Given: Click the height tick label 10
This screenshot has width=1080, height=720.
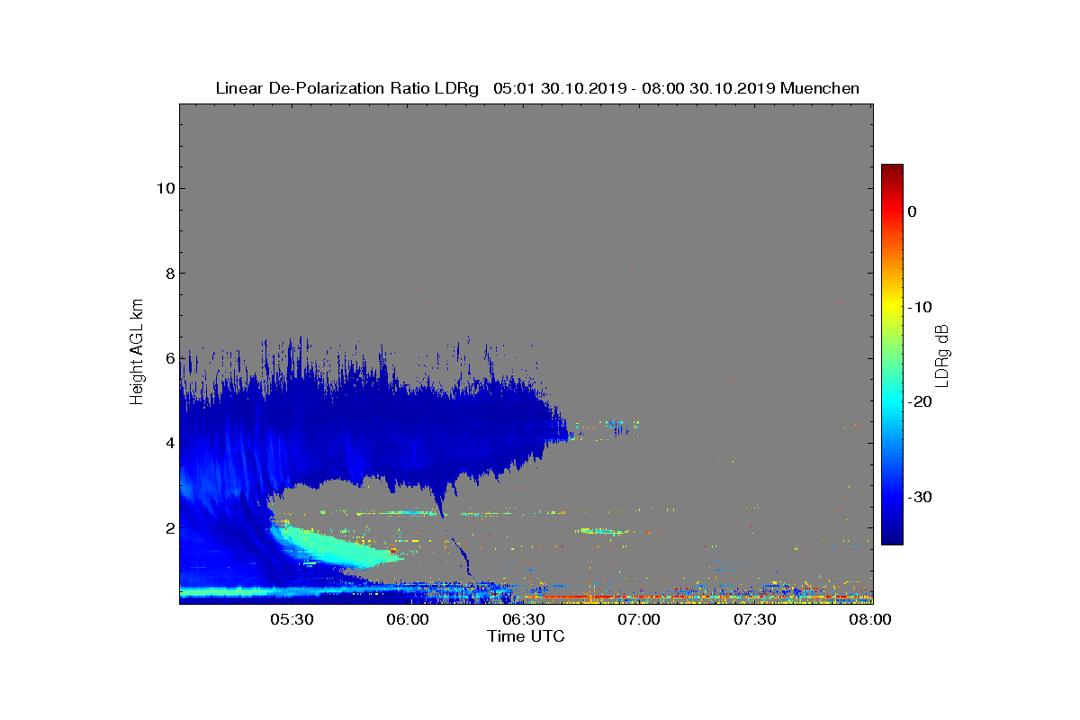Looking at the screenshot, I should coord(164,188).
